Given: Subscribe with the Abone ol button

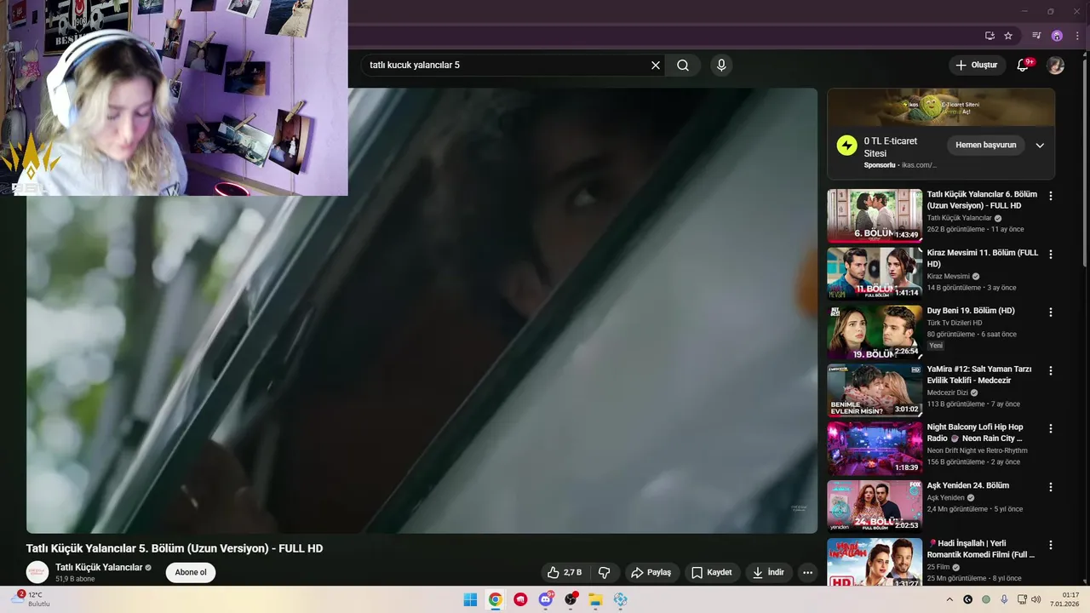Looking at the screenshot, I should [191, 572].
